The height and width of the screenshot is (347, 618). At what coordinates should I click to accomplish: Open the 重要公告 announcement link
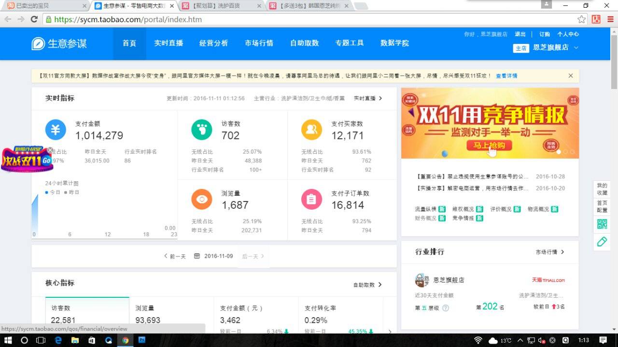(x=472, y=176)
